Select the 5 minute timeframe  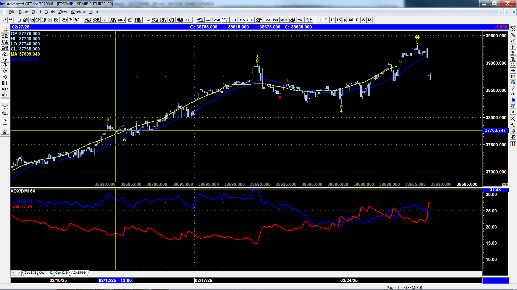click(x=326, y=20)
